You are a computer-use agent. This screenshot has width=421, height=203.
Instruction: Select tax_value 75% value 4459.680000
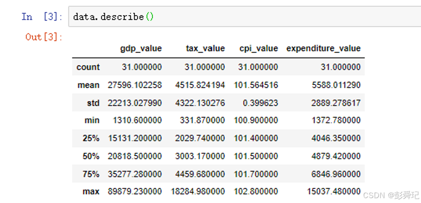[200, 174]
